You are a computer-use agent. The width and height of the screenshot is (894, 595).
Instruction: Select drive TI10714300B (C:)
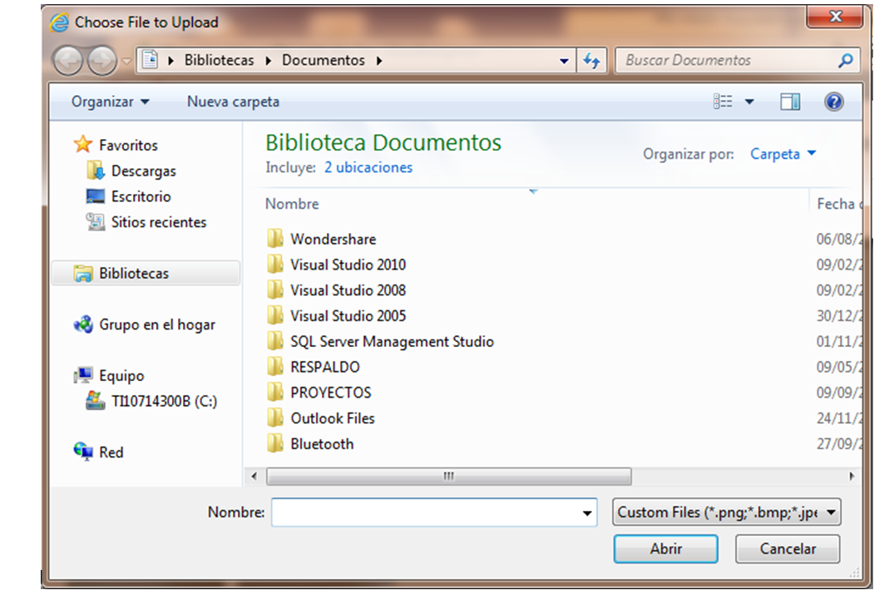point(163,401)
